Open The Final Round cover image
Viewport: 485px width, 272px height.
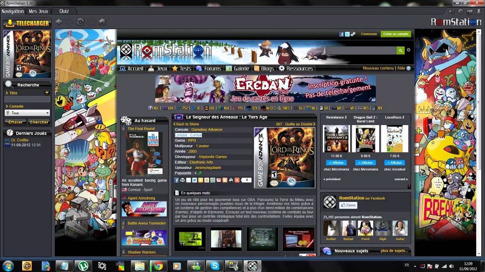pos(144,154)
